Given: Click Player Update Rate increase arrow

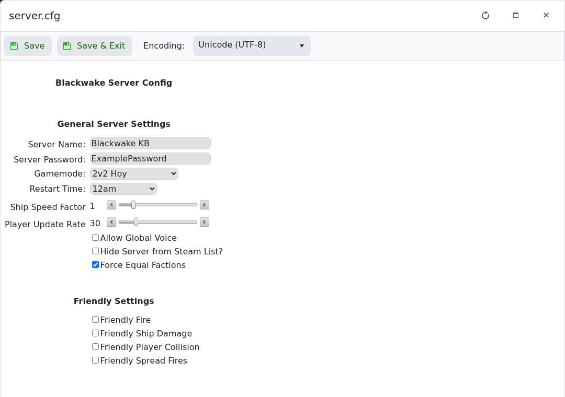Looking at the screenshot, I should click(205, 222).
